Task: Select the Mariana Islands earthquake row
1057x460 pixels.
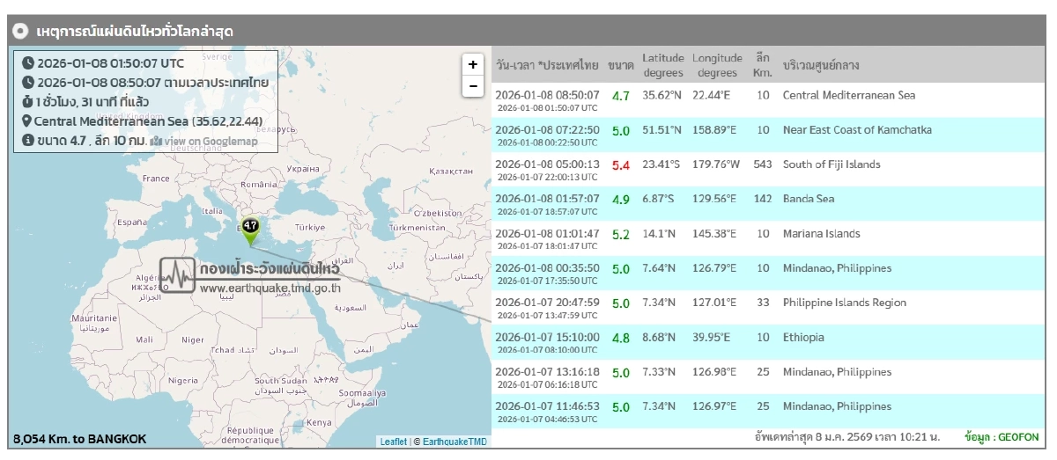Action: tap(766, 238)
